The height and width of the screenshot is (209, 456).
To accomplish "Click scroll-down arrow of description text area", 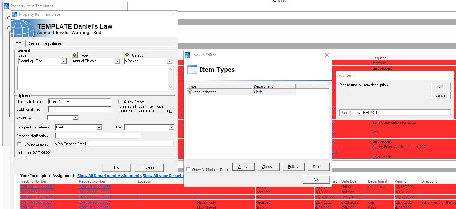I will pyautogui.click(x=171, y=87).
